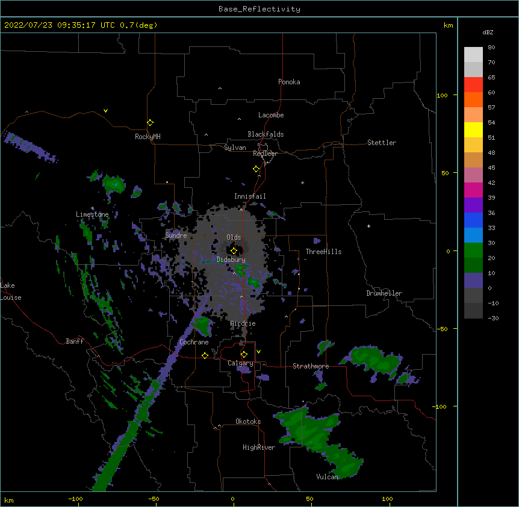Click the yellow diamond marker above Calgary label

tap(244, 355)
